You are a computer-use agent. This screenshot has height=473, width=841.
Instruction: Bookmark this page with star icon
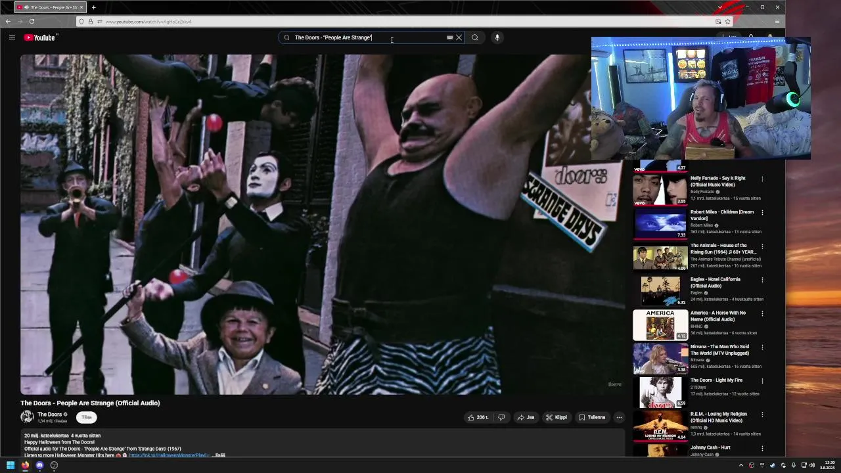[727, 22]
